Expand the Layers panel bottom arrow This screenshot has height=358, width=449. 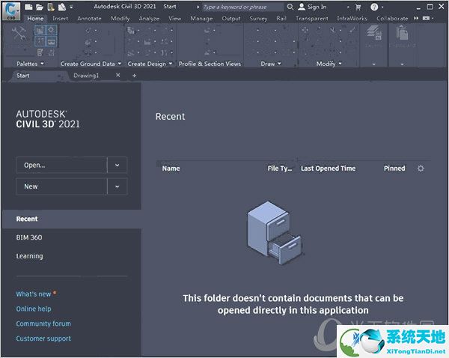pyautogui.click(x=373, y=64)
